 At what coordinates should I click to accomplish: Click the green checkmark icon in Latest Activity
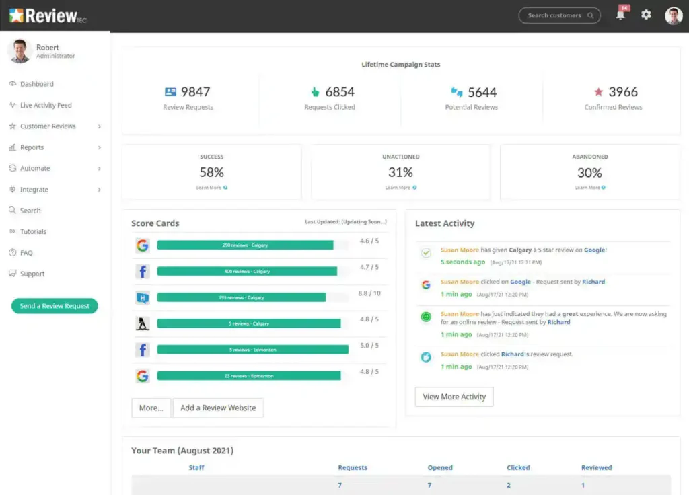coord(425,253)
